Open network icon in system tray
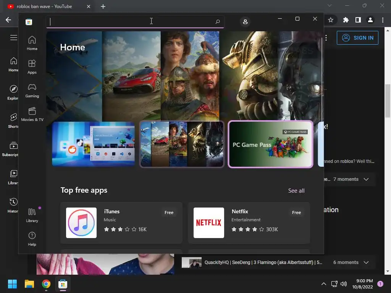 coord(334,284)
